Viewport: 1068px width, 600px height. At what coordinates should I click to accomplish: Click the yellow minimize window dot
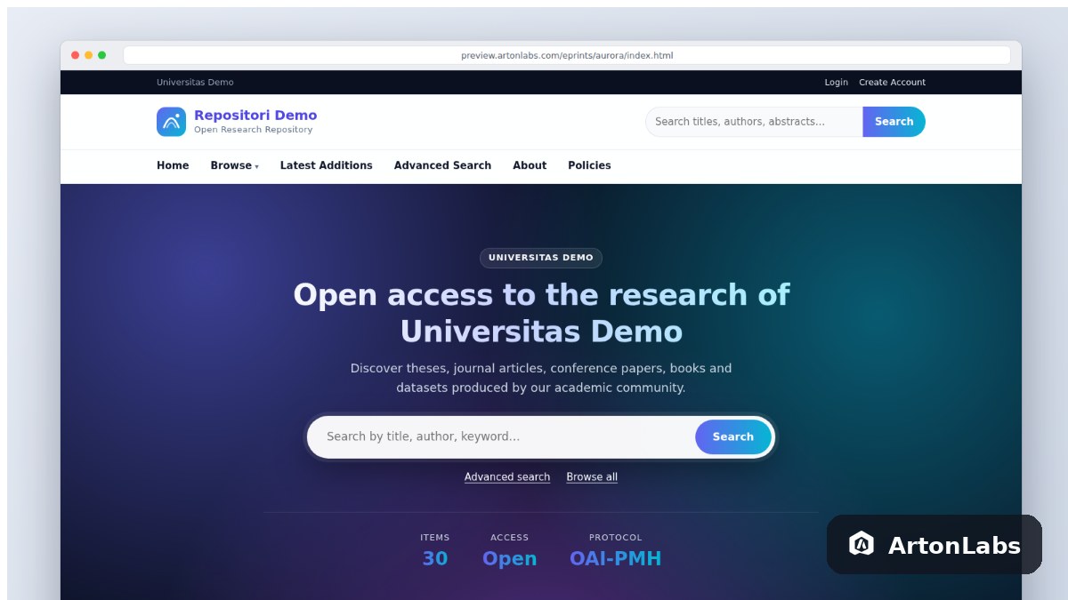(x=89, y=55)
